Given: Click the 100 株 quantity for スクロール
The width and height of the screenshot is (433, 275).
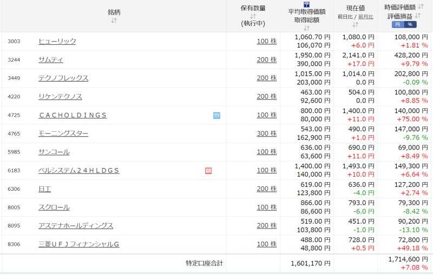Looking at the screenshot, I should click(x=267, y=207).
